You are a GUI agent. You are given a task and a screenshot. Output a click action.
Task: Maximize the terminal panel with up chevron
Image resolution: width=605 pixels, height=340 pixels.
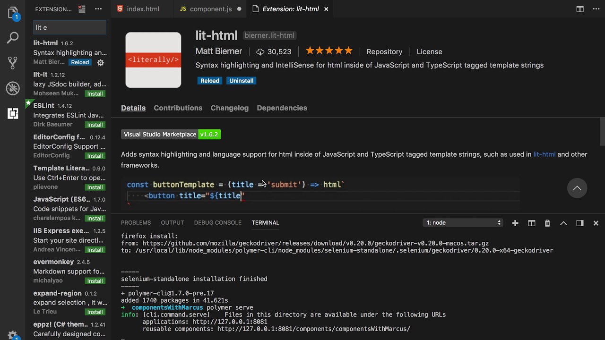point(563,223)
